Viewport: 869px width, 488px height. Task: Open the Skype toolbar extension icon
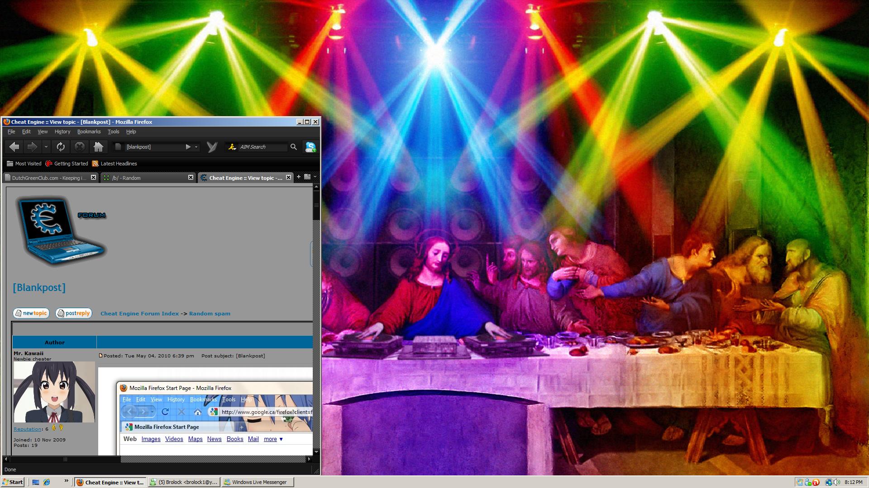pyautogui.click(x=310, y=147)
